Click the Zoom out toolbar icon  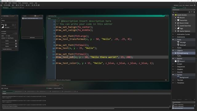pos(37,5)
